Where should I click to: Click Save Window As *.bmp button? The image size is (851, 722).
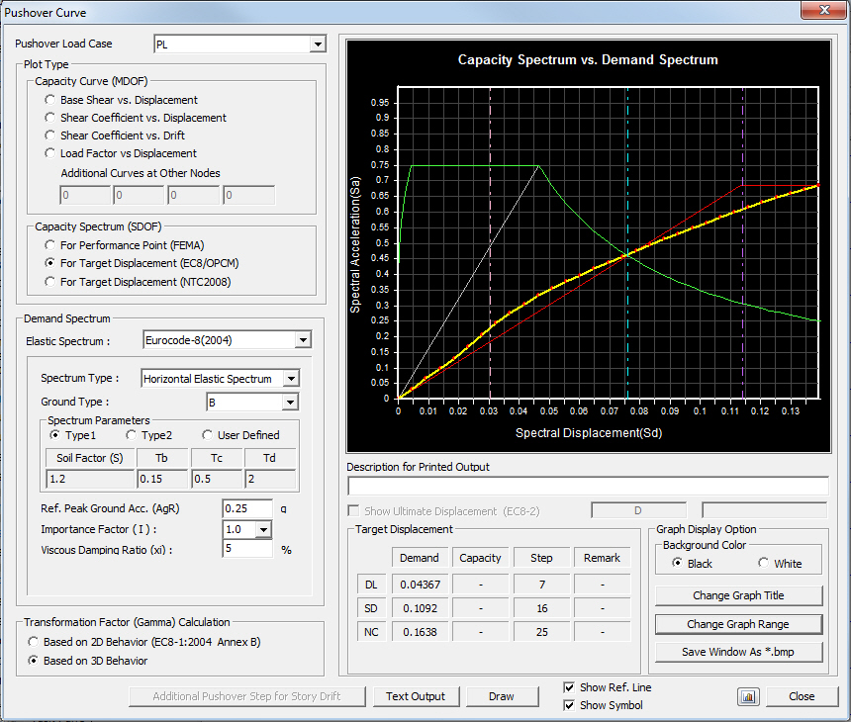coord(738,653)
